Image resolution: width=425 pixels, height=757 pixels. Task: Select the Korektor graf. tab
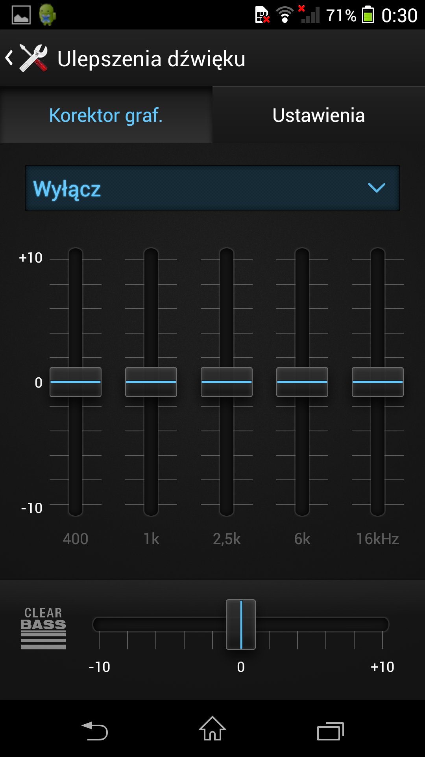[x=106, y=115]
